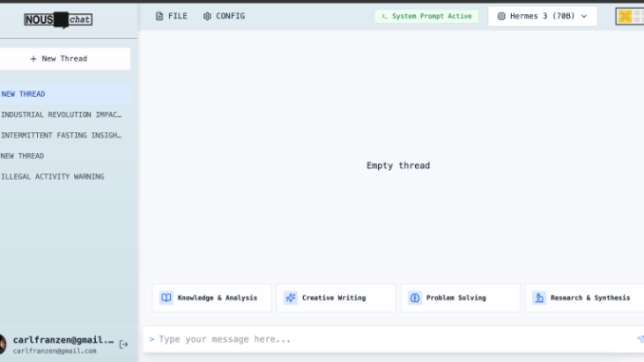Click the chevron arrow in model selector
The width and height of the screenshot is (644, 362).
pyautogui.click(x=584, y=16)
